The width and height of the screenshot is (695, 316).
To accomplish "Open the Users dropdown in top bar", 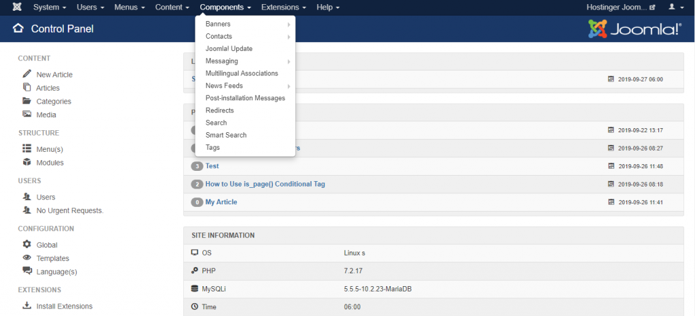I will (90, 7).
